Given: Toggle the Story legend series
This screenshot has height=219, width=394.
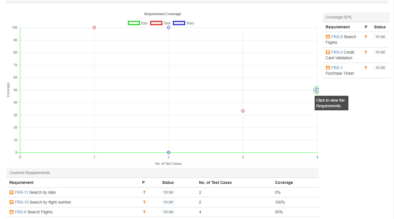Looking at the screenshot, I should pyautogui.click(x=179, y=23).
